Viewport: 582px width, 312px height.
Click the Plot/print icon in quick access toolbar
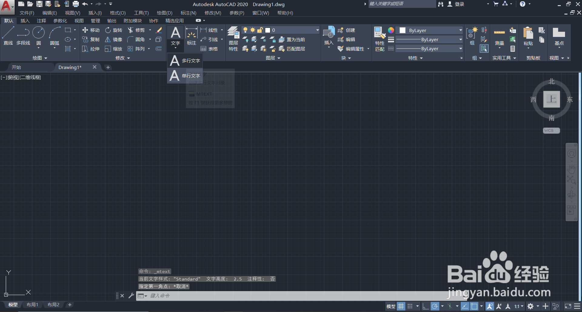[x=76, y=4]
